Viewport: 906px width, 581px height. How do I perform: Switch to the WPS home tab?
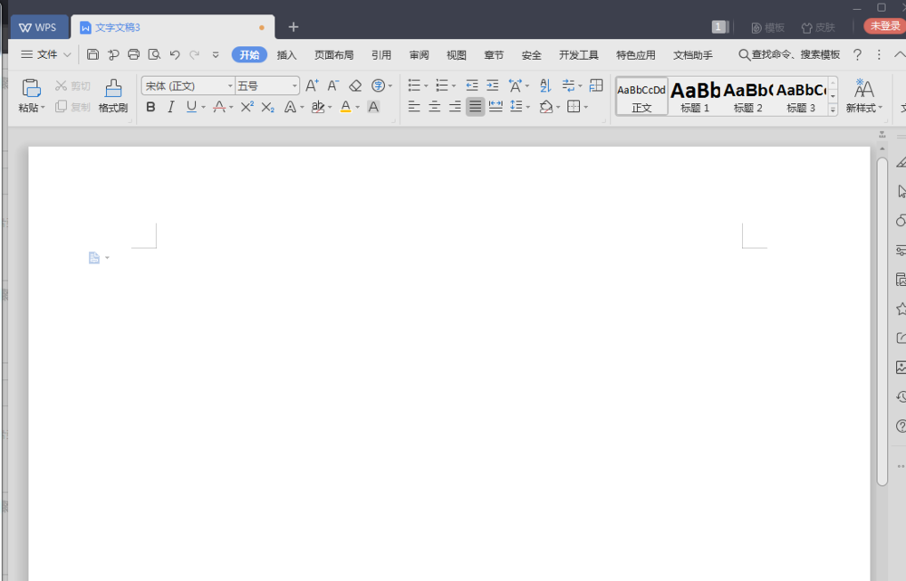point(38,27)
